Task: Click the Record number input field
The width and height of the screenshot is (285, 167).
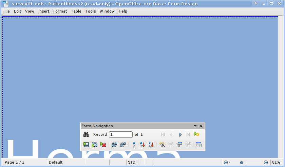Action: tap(120, 134)
